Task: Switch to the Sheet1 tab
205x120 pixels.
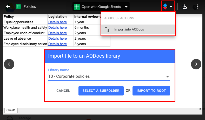Action: tap(11, 110)
